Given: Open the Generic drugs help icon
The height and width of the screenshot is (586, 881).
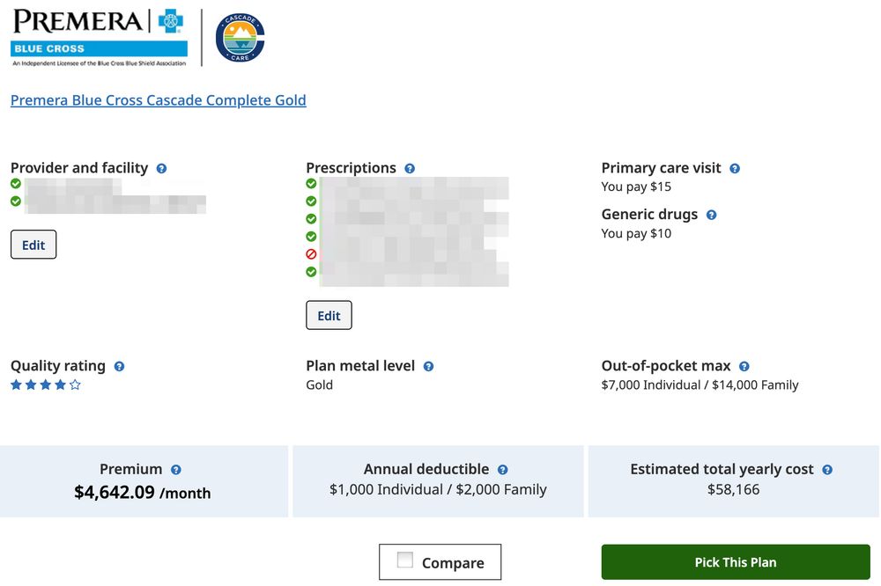Looking at the screenshot, I should (x=712, y=215).
